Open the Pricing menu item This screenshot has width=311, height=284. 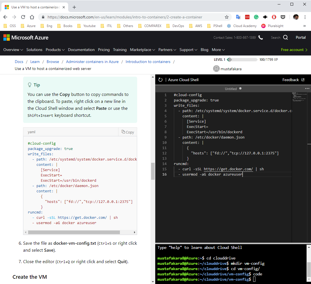coord(104,50)
